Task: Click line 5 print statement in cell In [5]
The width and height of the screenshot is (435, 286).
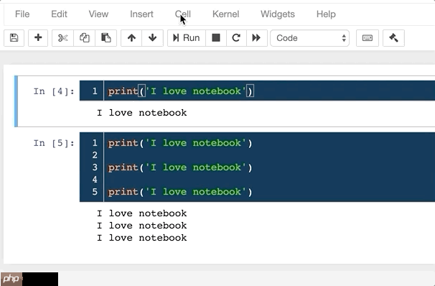Action: pos(180,192)
